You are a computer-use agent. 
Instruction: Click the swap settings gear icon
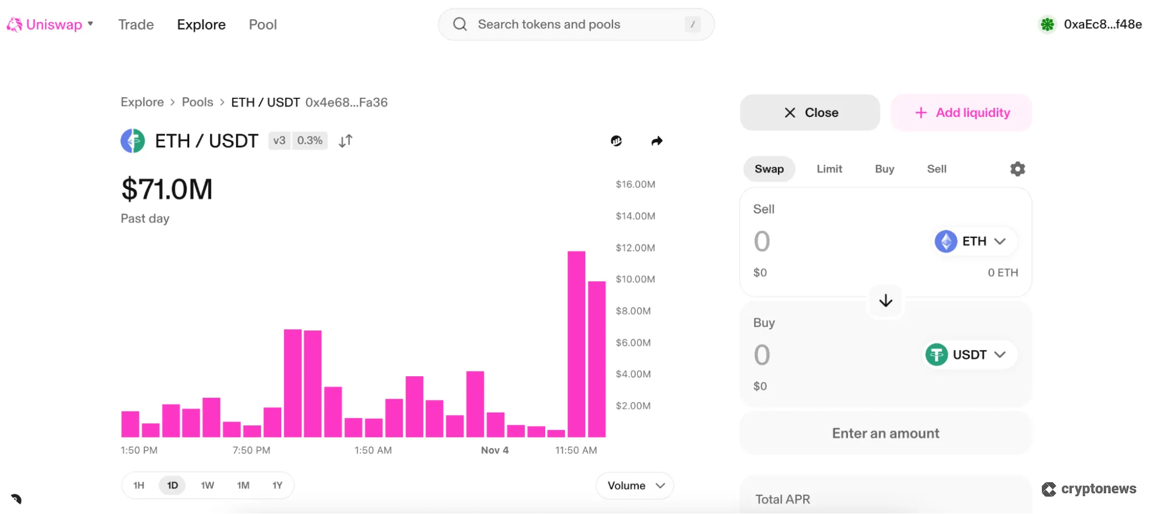pos(1017,169)
